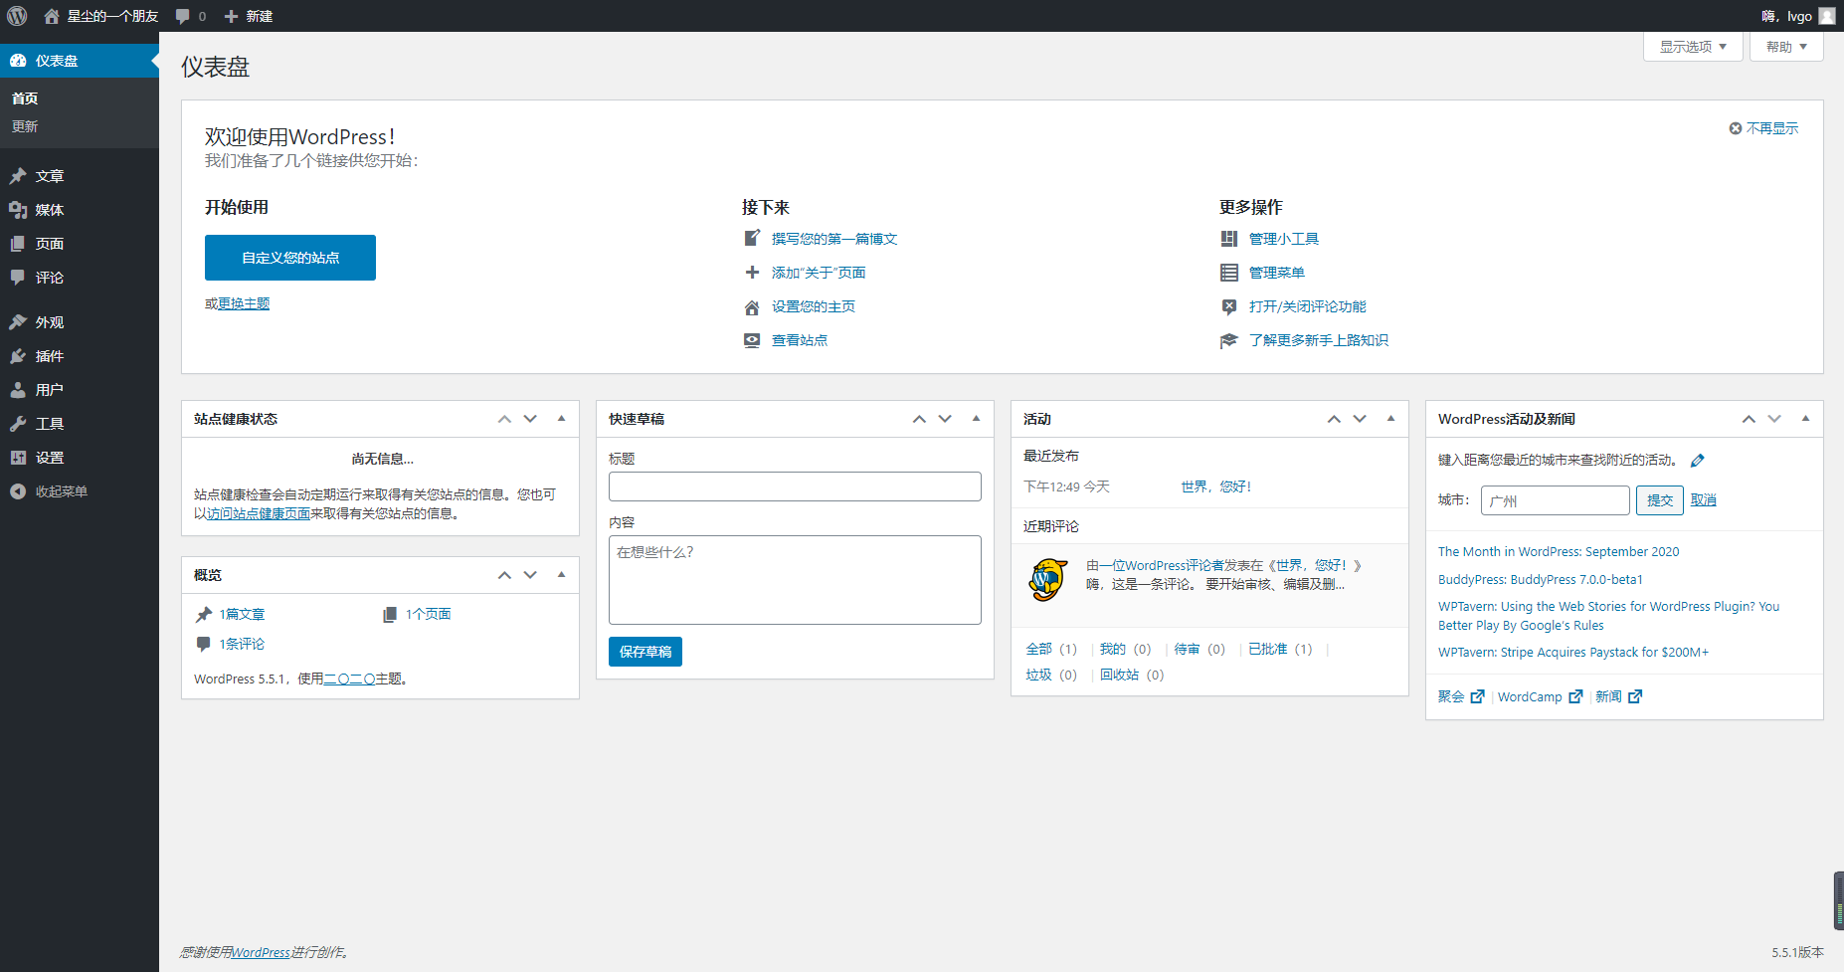Open the 管理菜单 link

point(1277,273)
